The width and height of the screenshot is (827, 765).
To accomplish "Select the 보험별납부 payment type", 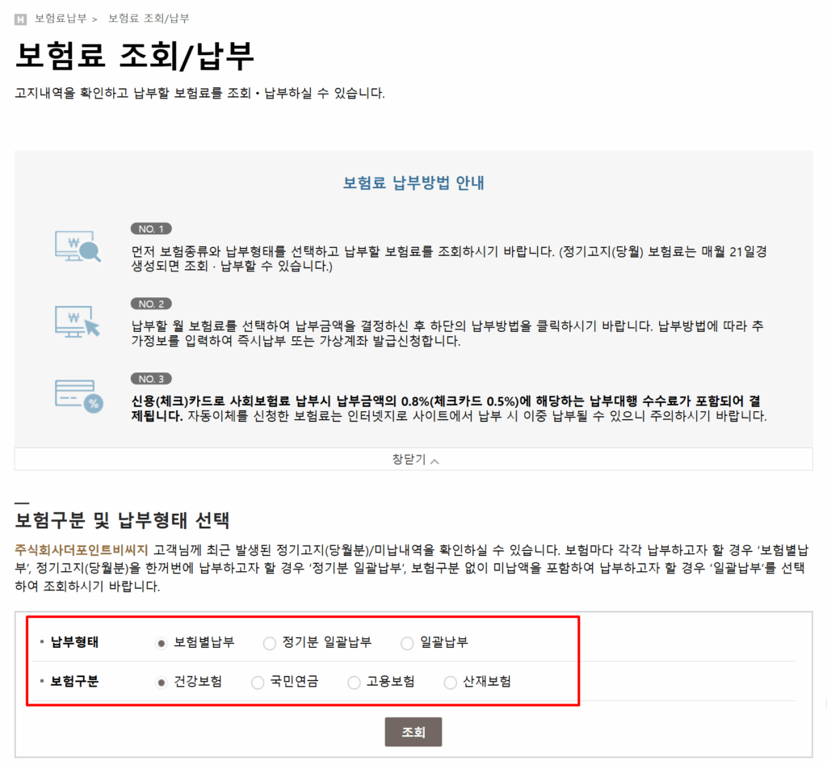I will click(x=162, y=643).
